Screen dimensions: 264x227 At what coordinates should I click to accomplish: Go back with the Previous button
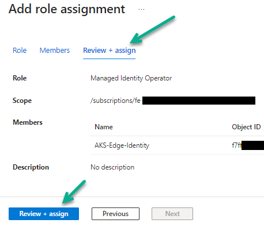pos(115,214)
